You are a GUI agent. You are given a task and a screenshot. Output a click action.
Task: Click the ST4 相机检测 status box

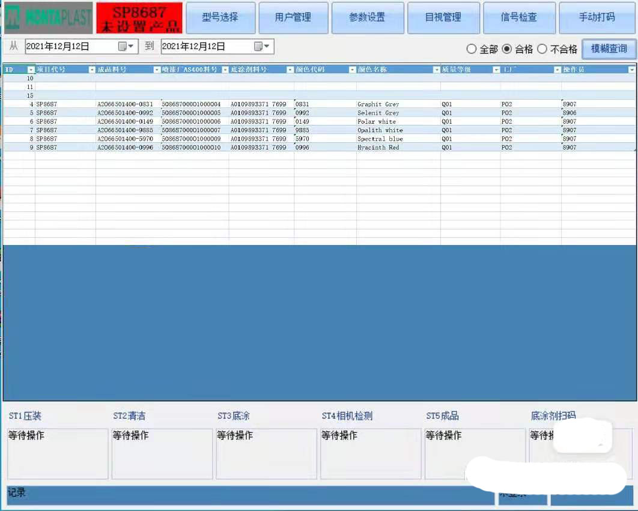[371, 453]
